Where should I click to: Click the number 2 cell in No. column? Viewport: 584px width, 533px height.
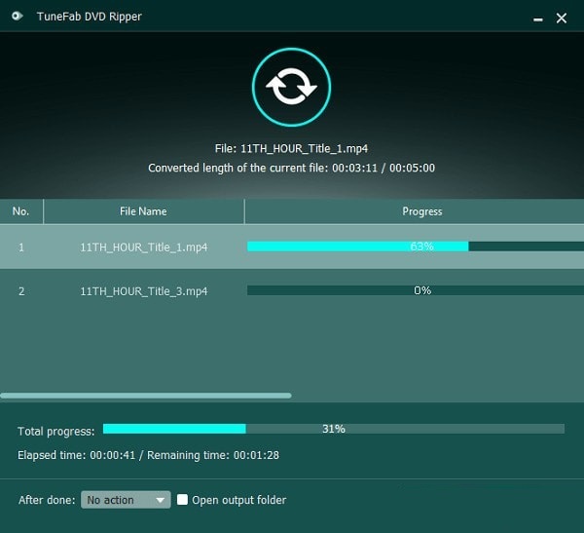[21, 291]
